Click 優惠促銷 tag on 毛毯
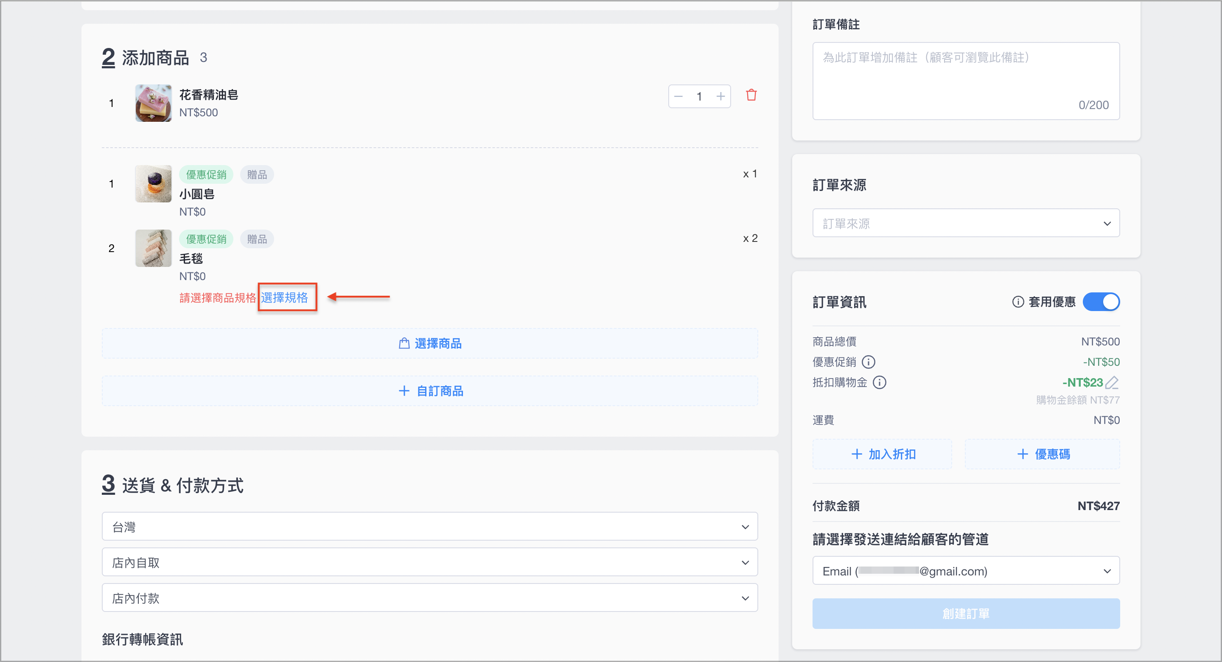This screenshot has height=662, width=1222. tap(206, 239)
